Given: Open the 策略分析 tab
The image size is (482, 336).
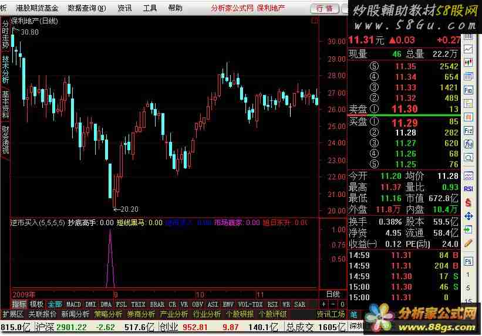Looking at the screenshot, I should click(x=108, y=314).
